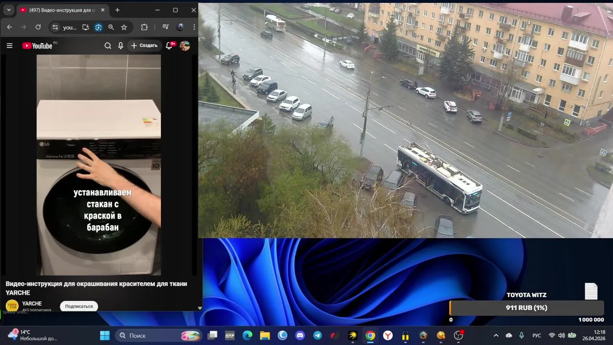Click the TOYOTA WITZ donation progress bar
This screenshot has height=345, width=613.
[526, 308]
